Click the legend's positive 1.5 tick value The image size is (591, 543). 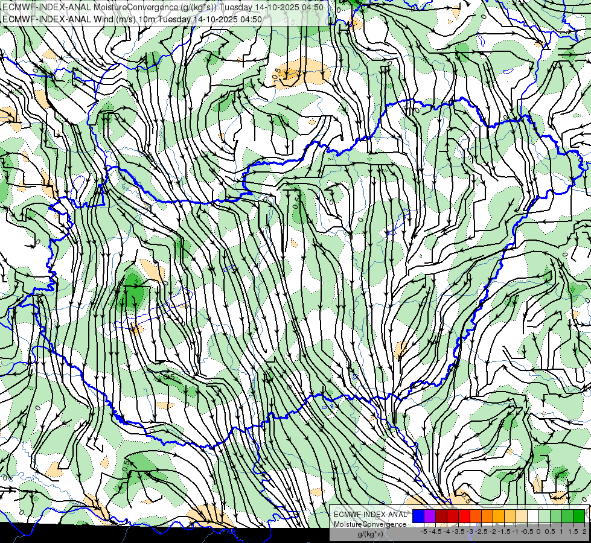tap(572, 532)
